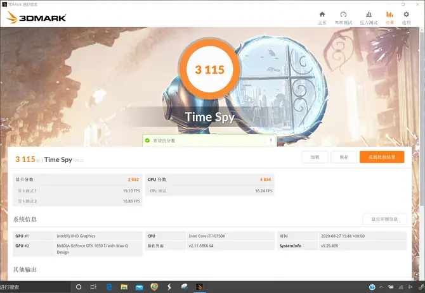Open the Mail app on taskbar
425x293 pixels.
tap(140, 287)
